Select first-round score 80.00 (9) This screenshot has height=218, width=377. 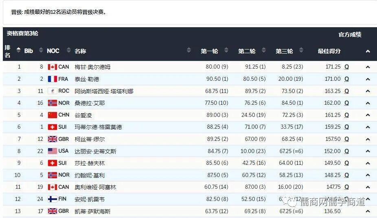217,67
